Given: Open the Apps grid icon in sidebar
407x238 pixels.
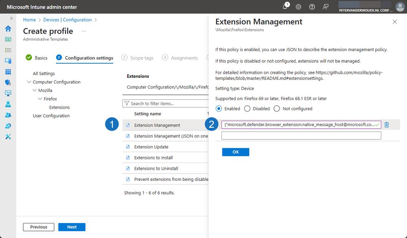Looking at the screenshot, I should click(x=8, y=72).
